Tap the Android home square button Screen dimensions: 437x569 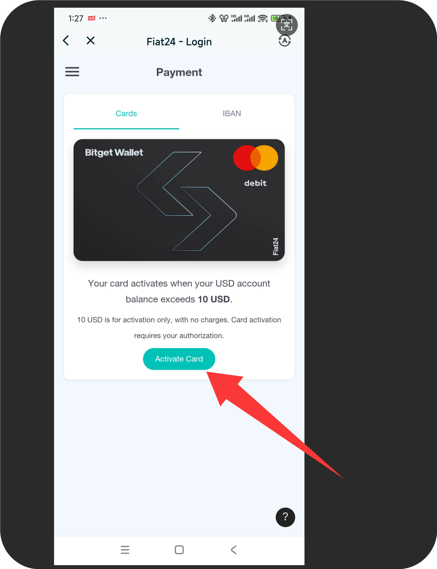tap(179, 550)
